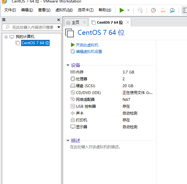Click the send Ctrl+Alt+Del toolbar icon

(140, 10)
